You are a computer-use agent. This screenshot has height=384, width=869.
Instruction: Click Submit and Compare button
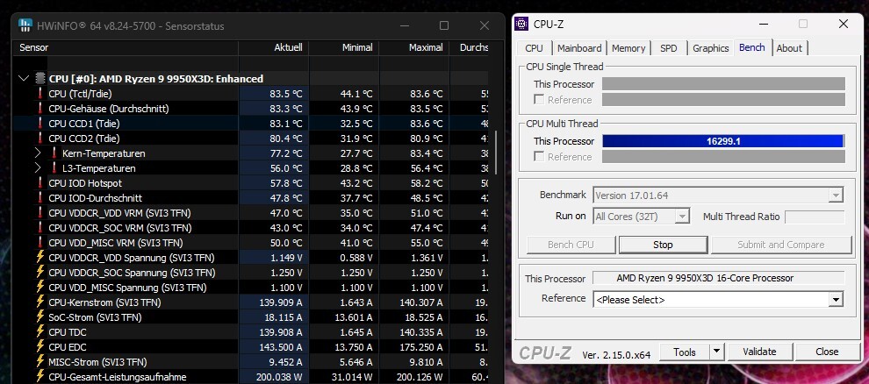[781, 245]
